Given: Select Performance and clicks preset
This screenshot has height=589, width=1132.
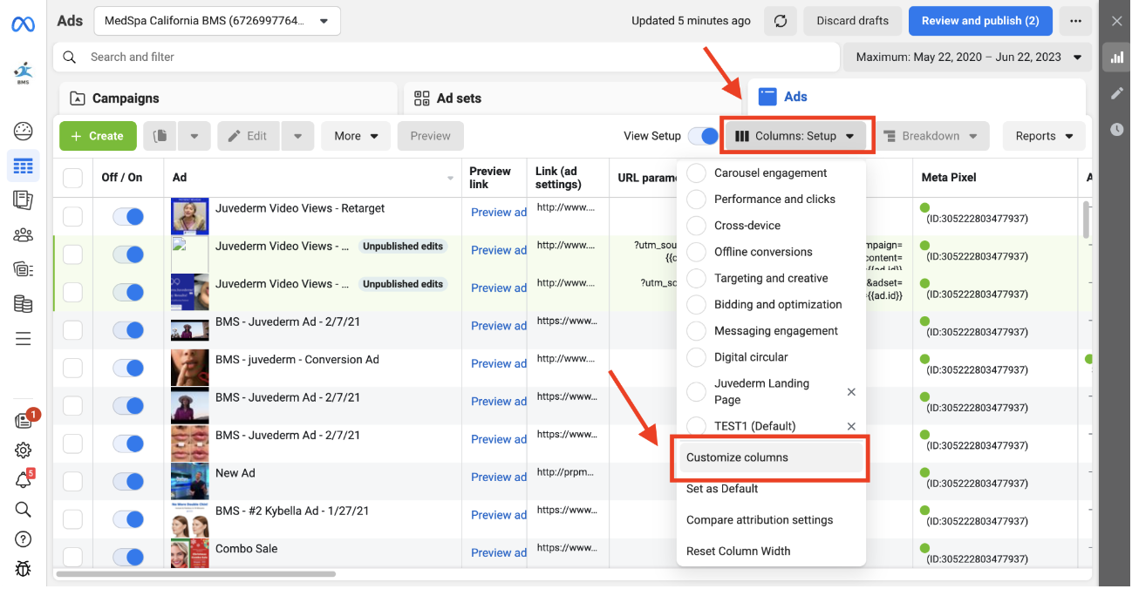Looking at the screenshot, I should point(697,200).
